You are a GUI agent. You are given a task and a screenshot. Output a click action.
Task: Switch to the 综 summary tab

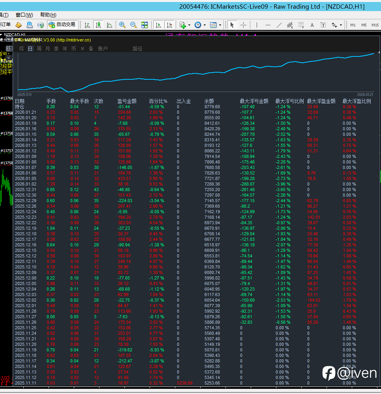click(x=22, y=49)
